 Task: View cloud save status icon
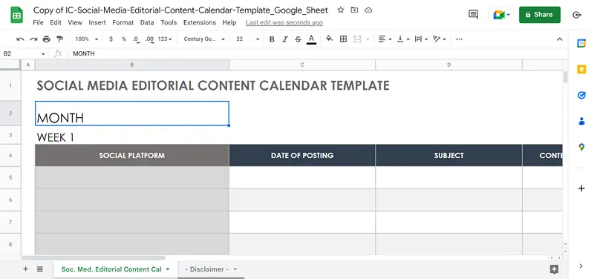[368, 10]
